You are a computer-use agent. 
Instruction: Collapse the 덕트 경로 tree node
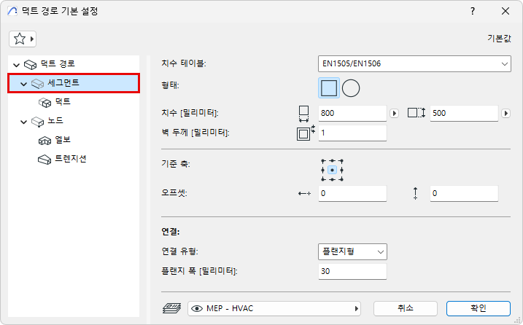[16, 65]
